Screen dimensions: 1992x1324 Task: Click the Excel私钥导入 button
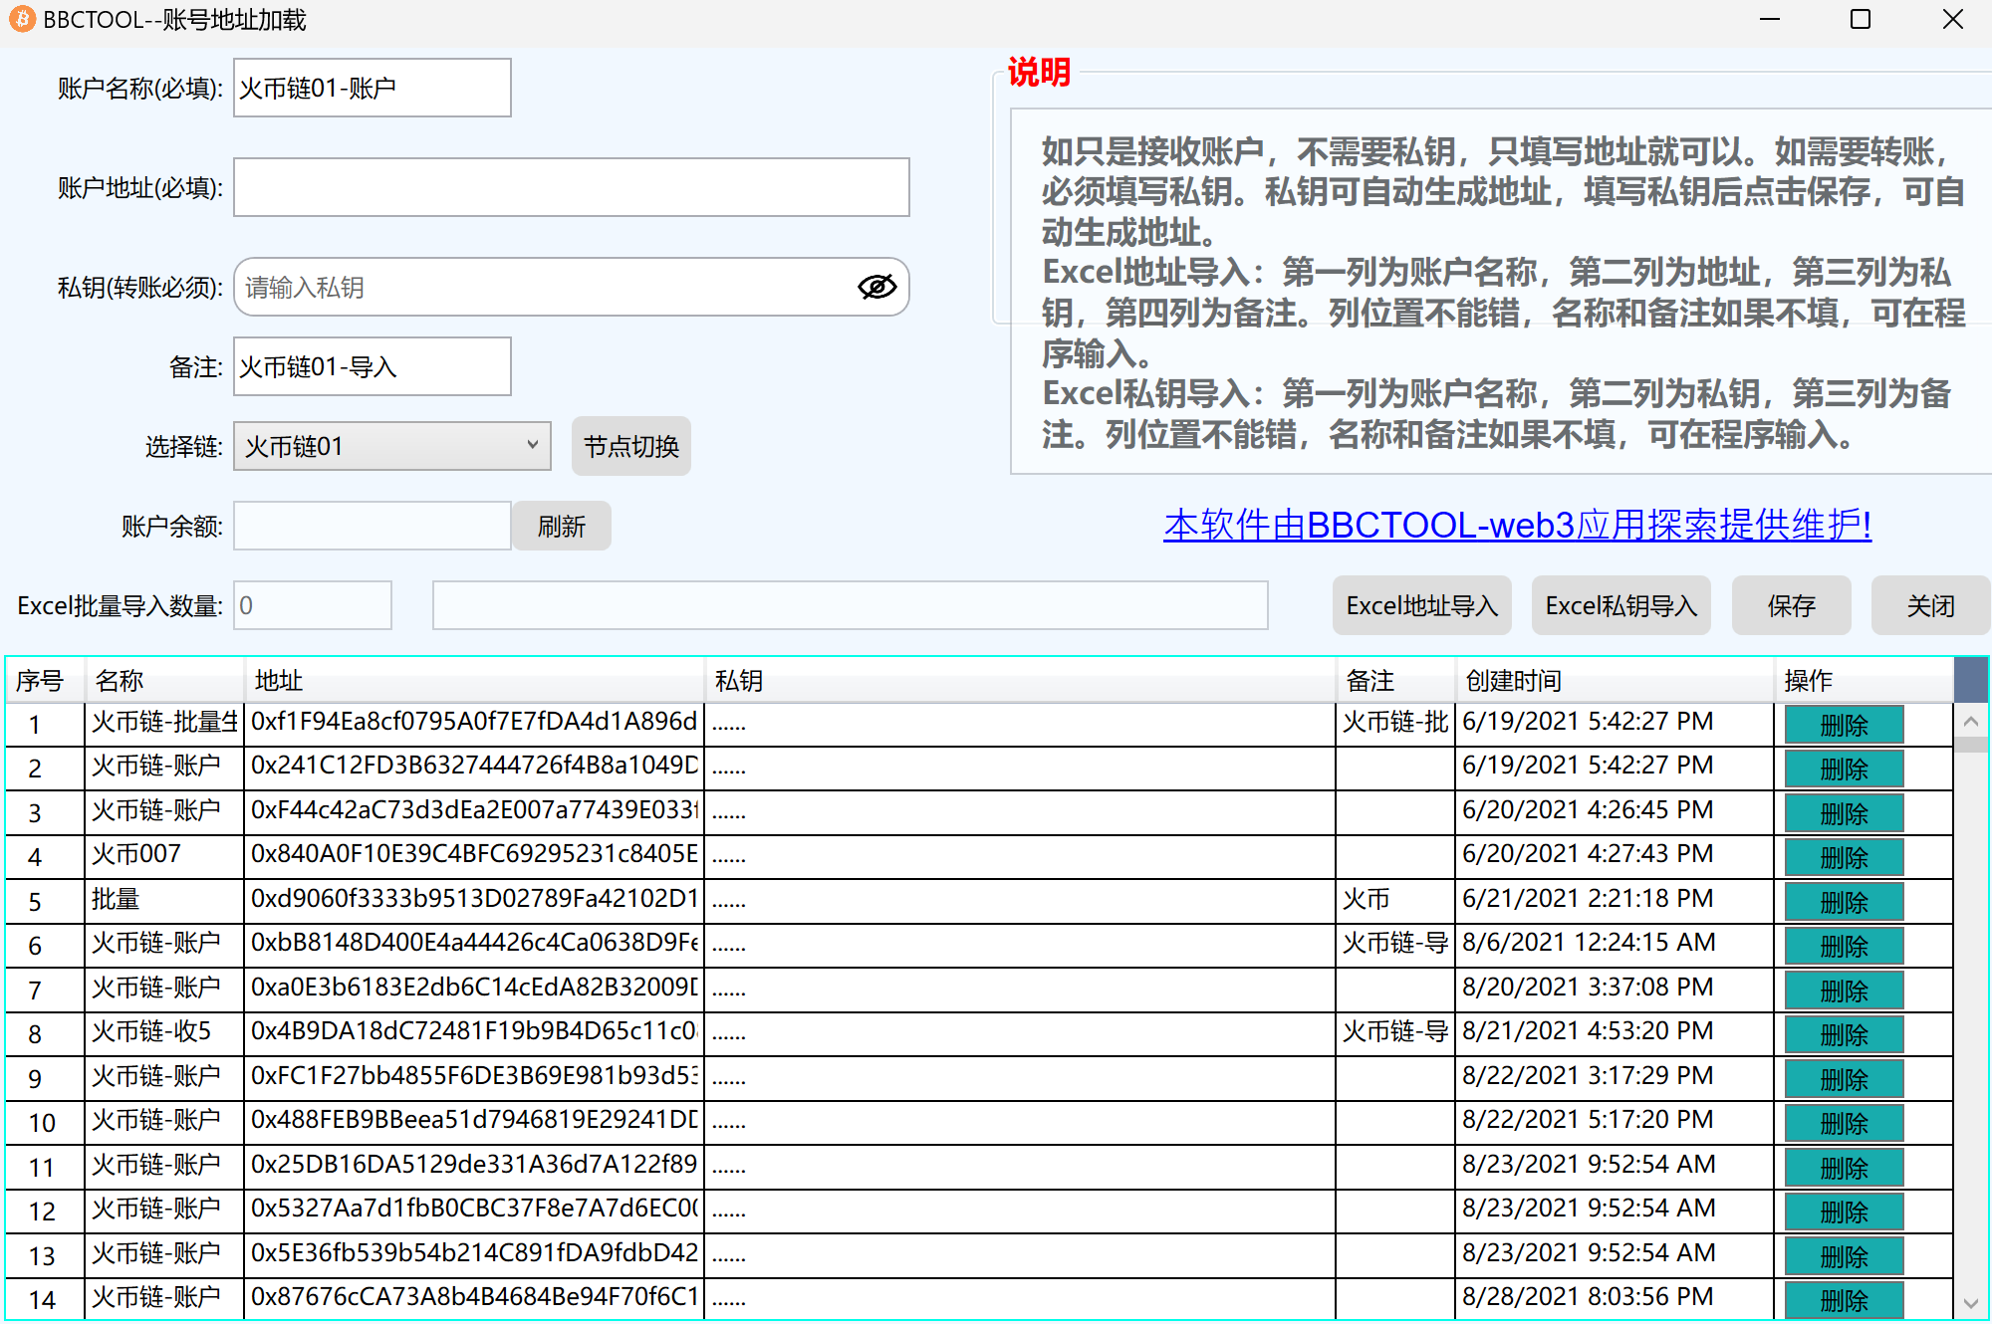[1620, 605]
